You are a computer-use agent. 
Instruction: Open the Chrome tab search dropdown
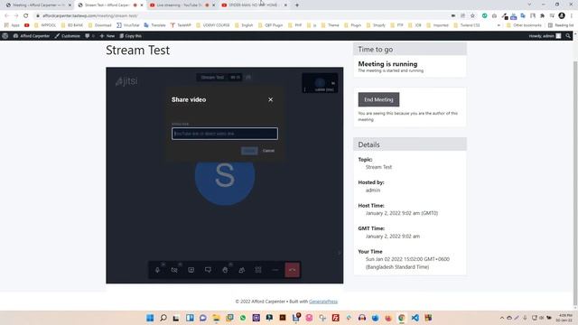coord(530,5)
